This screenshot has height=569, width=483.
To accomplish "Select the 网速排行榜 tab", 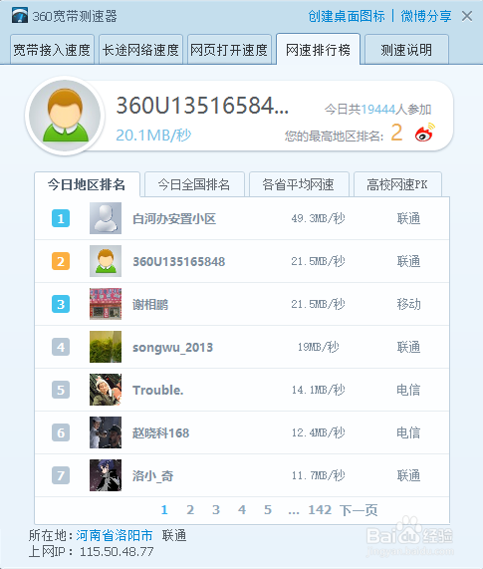I will point(318,50).
